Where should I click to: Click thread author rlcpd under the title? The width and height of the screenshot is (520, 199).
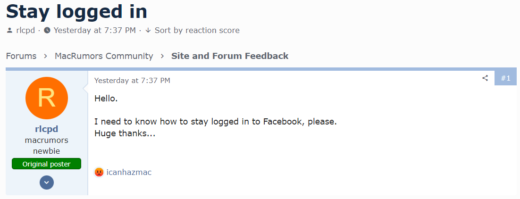tap(25, 31)
